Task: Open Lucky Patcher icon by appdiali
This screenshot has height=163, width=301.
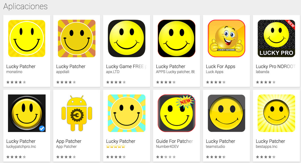Action: (x=77, y=38)
